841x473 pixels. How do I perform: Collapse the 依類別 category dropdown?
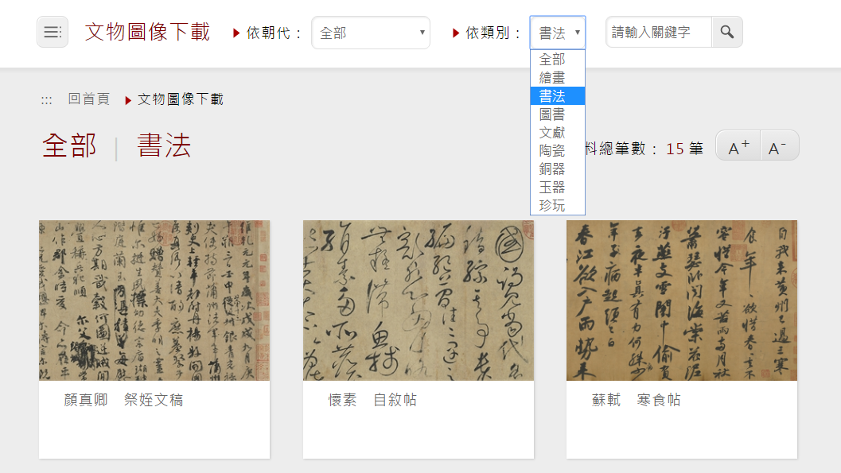pyautogui.click(x=558, y=33)
